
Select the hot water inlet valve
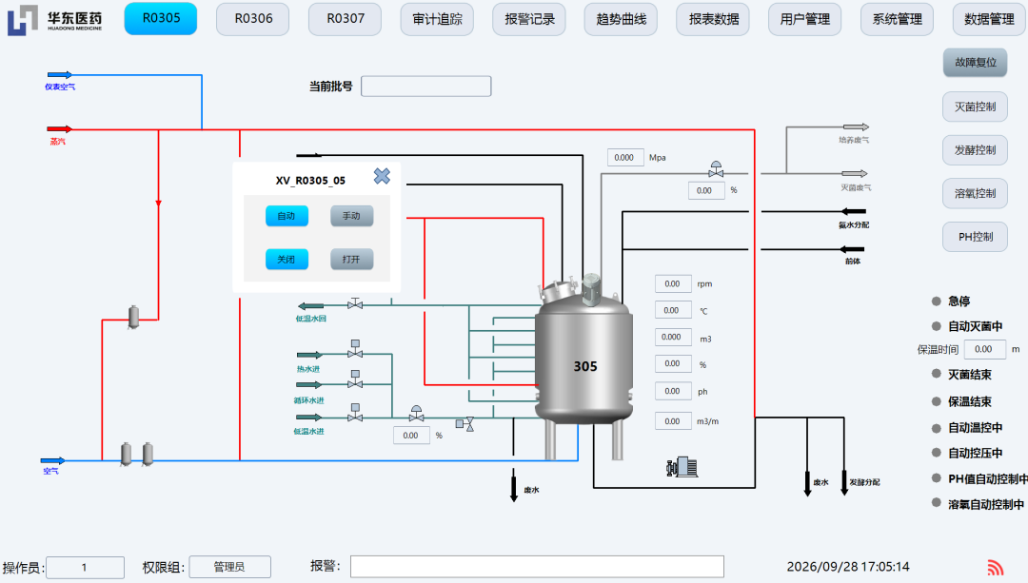tap(355, 348)
